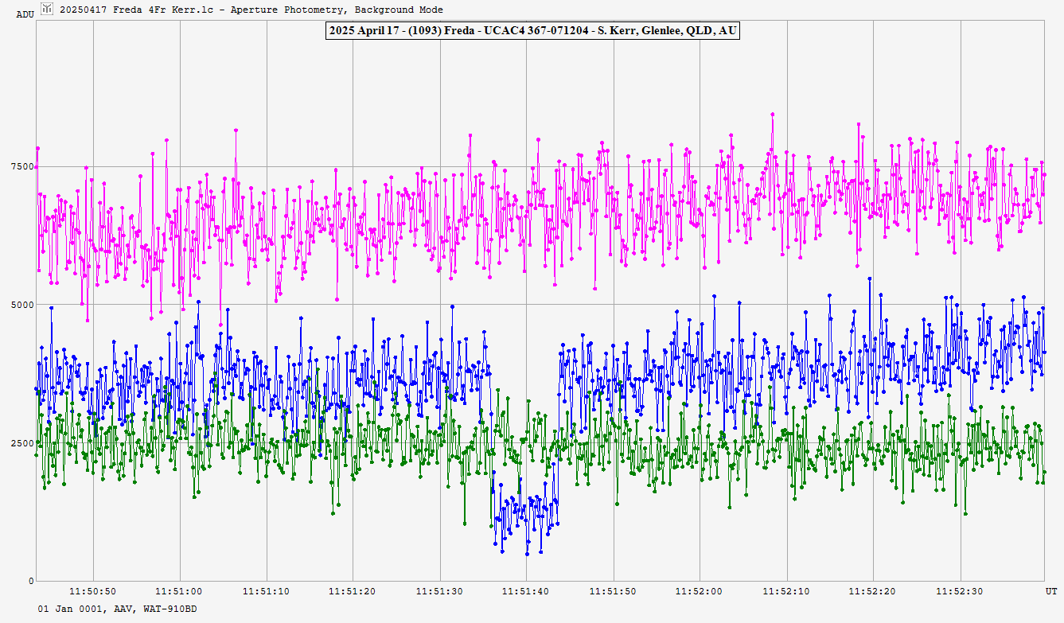Click the 11:52:10 time axis label
The width and height of the screenshot is (1064, 623).
coord(787,591)
